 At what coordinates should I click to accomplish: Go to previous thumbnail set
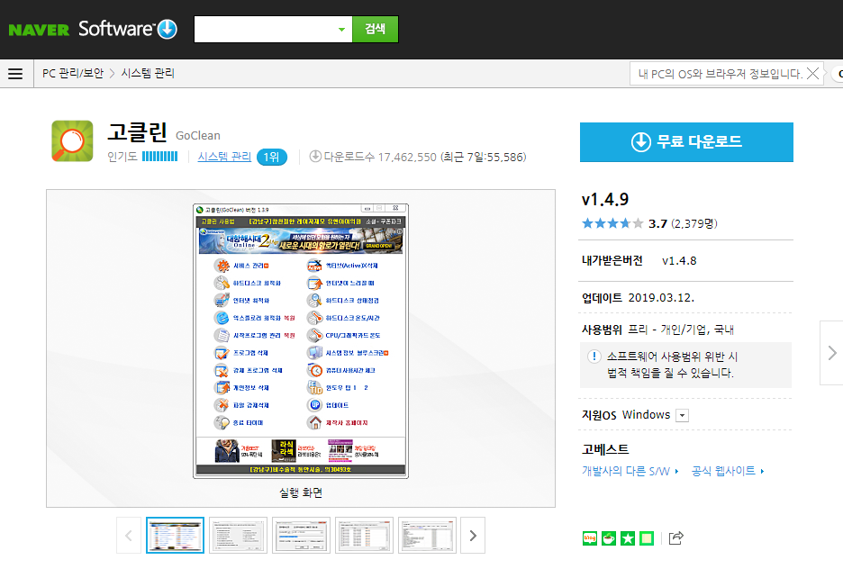tap(129, 535)
